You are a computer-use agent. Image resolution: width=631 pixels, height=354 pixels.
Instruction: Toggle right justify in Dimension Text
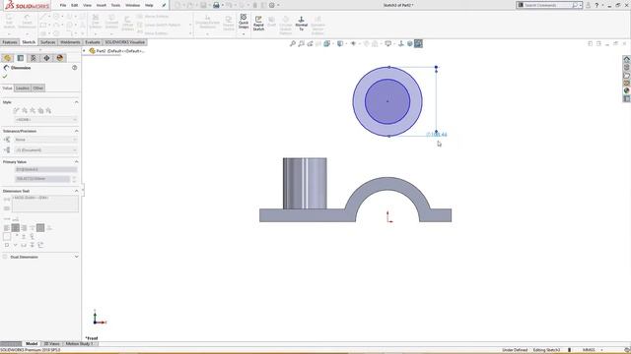24,228
